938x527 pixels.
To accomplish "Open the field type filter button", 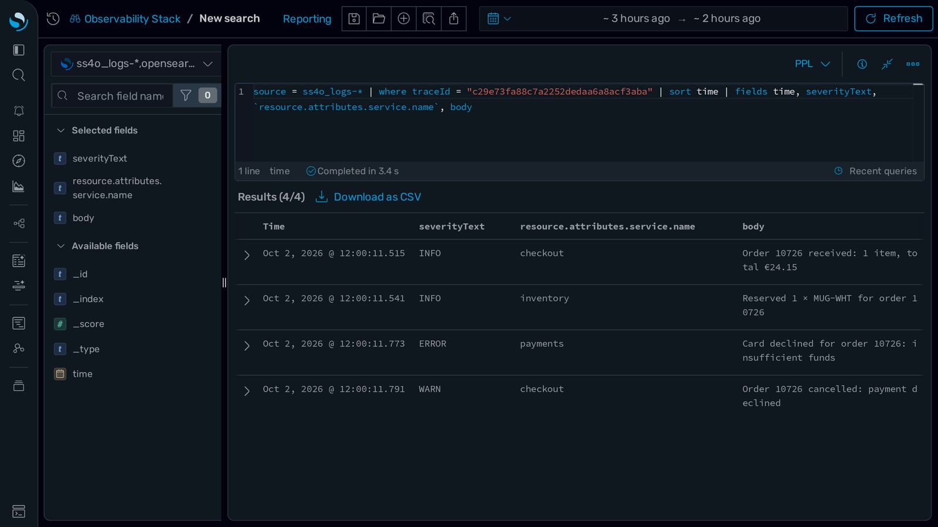I will 197,95.
